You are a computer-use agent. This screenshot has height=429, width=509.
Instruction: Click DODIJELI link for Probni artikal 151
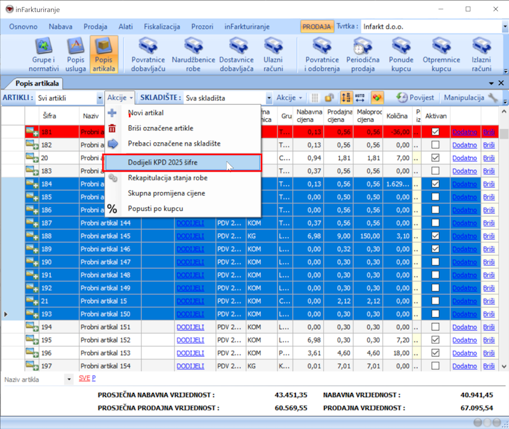(190, 327)
